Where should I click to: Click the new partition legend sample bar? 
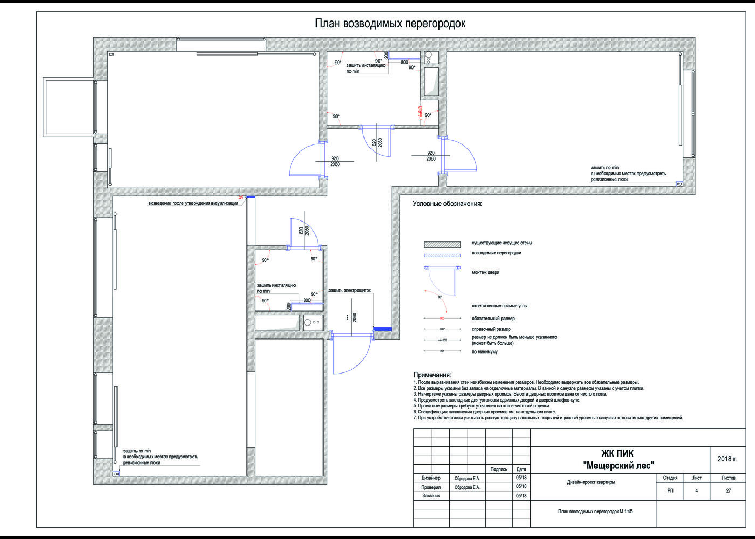tap(442, 255)
